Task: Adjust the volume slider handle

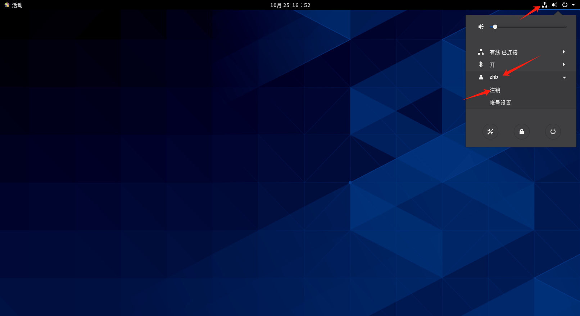Action: [x=495, y=27]
